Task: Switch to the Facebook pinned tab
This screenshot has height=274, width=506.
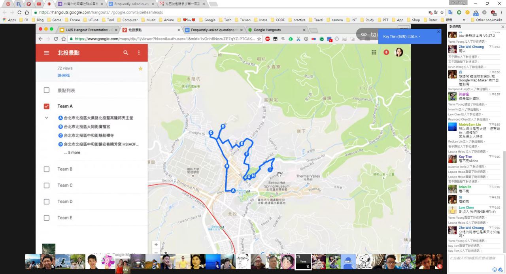Action: [18, 4]
